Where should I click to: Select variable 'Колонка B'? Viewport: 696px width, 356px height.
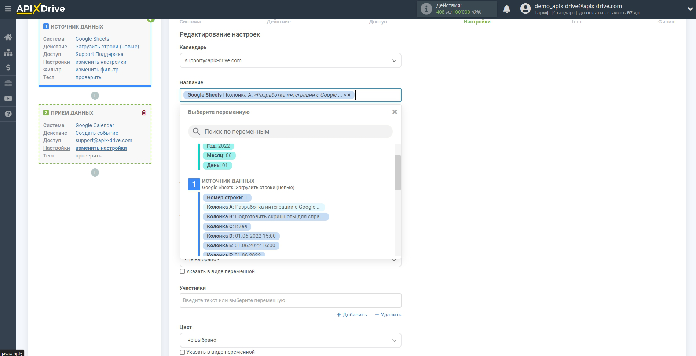tap(266, 216)
